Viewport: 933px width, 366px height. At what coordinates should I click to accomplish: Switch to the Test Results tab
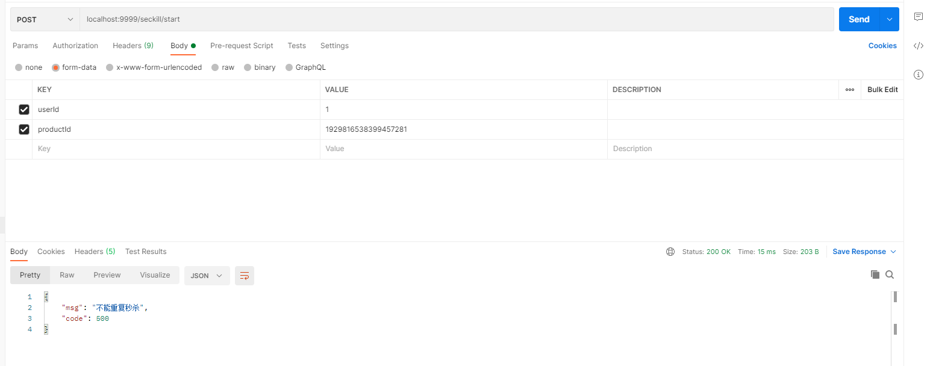point(146,252)
